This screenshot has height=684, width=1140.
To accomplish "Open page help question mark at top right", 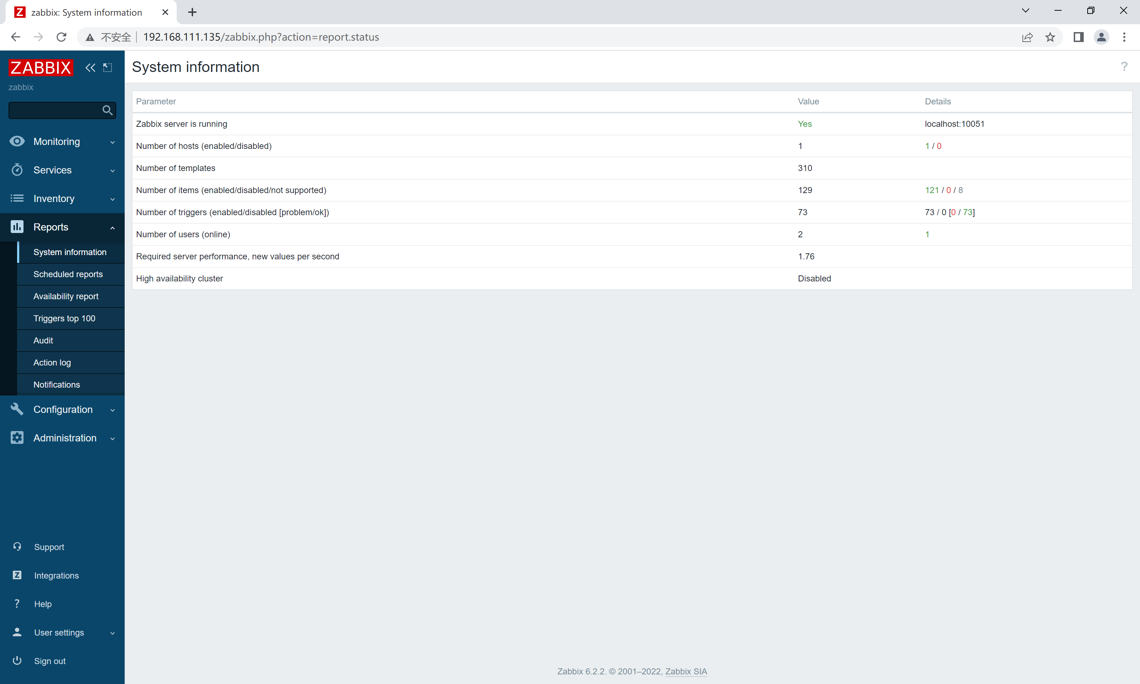I will click(1124, 67).
